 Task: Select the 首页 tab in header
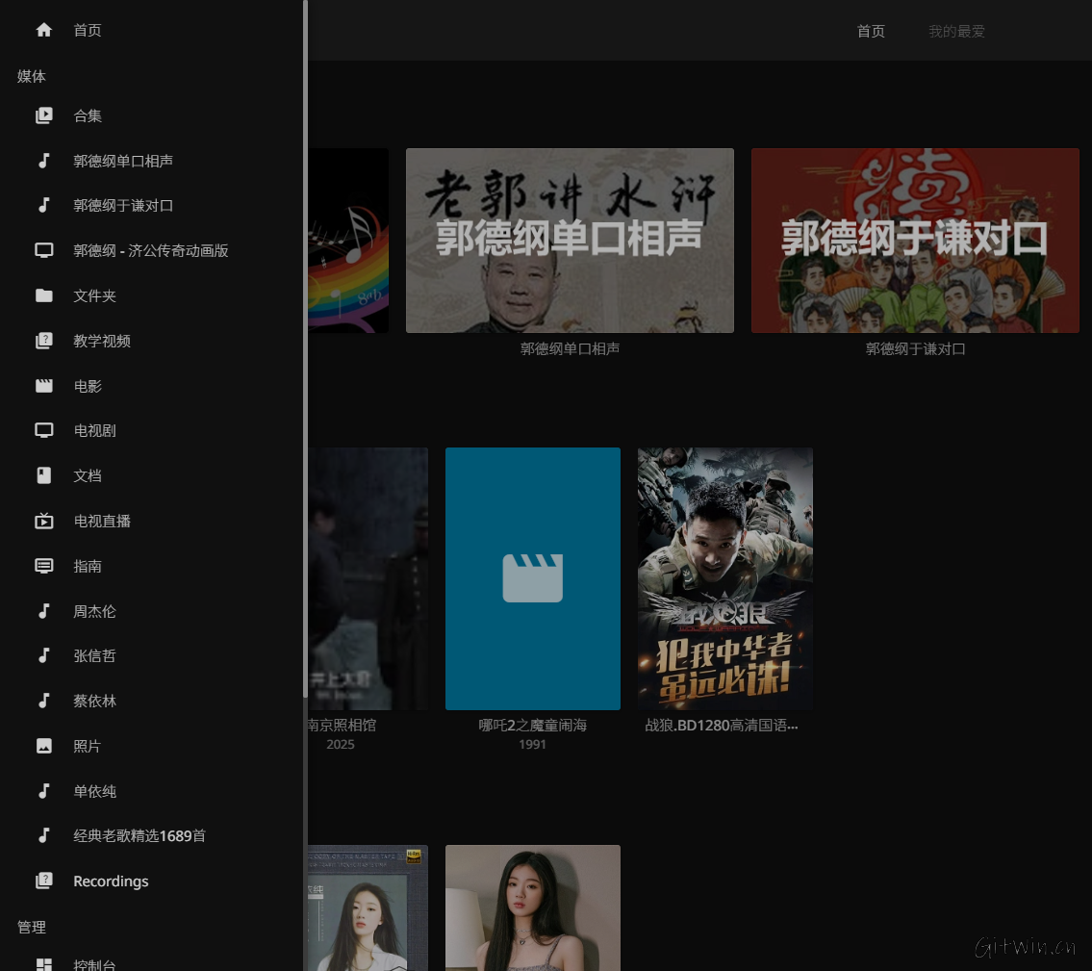pyautogui.click(x=871, y=31)
